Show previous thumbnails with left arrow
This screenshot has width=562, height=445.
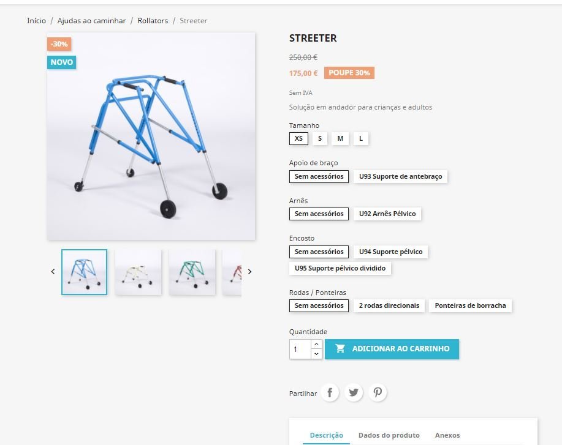click(53, 272)
